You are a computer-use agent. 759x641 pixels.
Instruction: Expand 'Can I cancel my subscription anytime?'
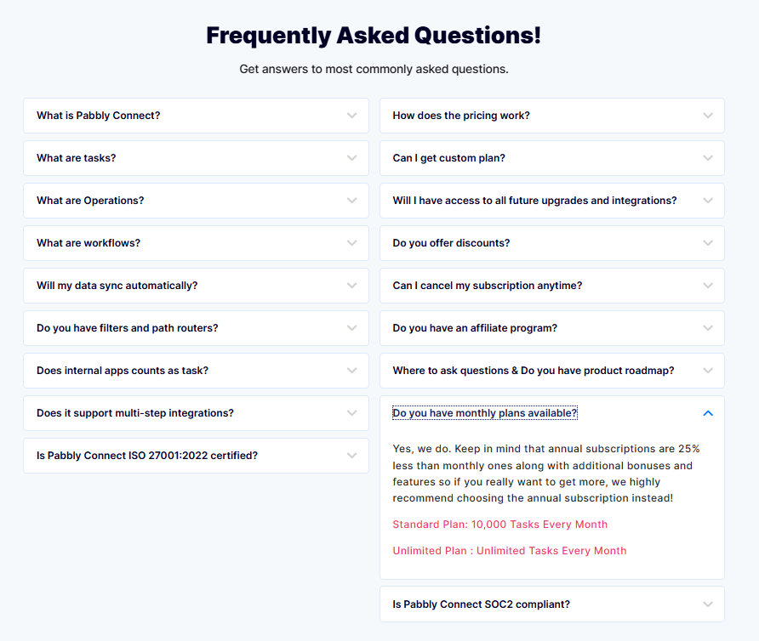click(488, 286)
